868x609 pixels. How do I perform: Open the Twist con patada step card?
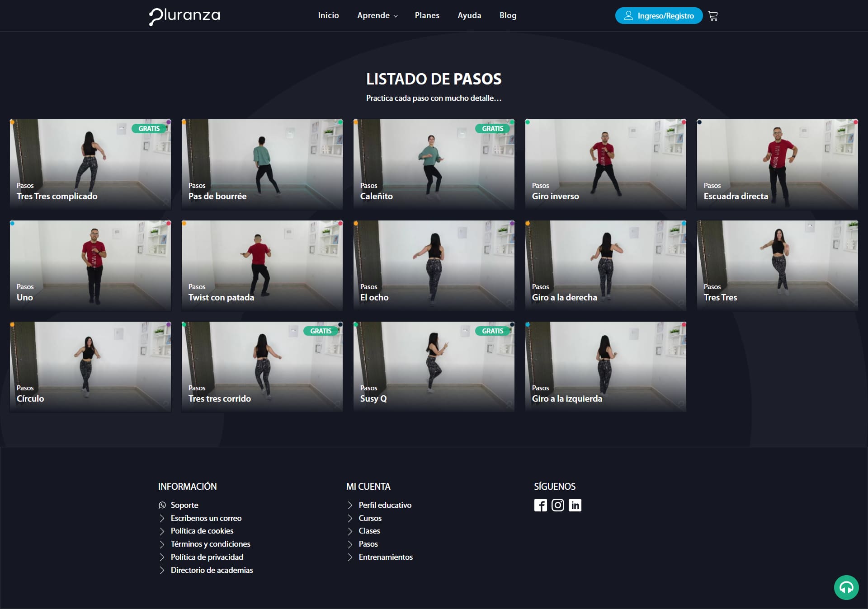pyautogui.click(x=262, y=265)
